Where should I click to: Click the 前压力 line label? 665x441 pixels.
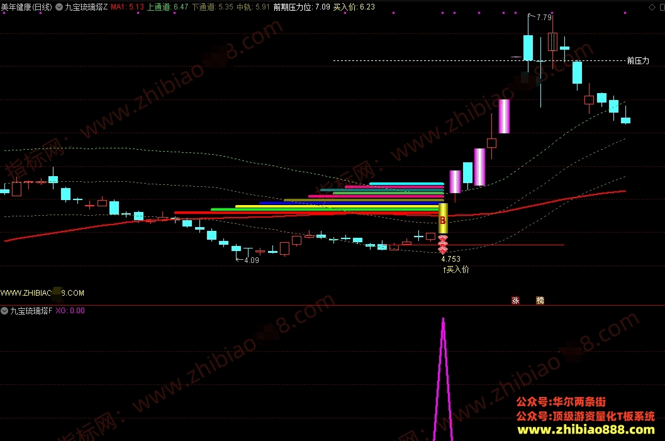(x=639, y=60)
